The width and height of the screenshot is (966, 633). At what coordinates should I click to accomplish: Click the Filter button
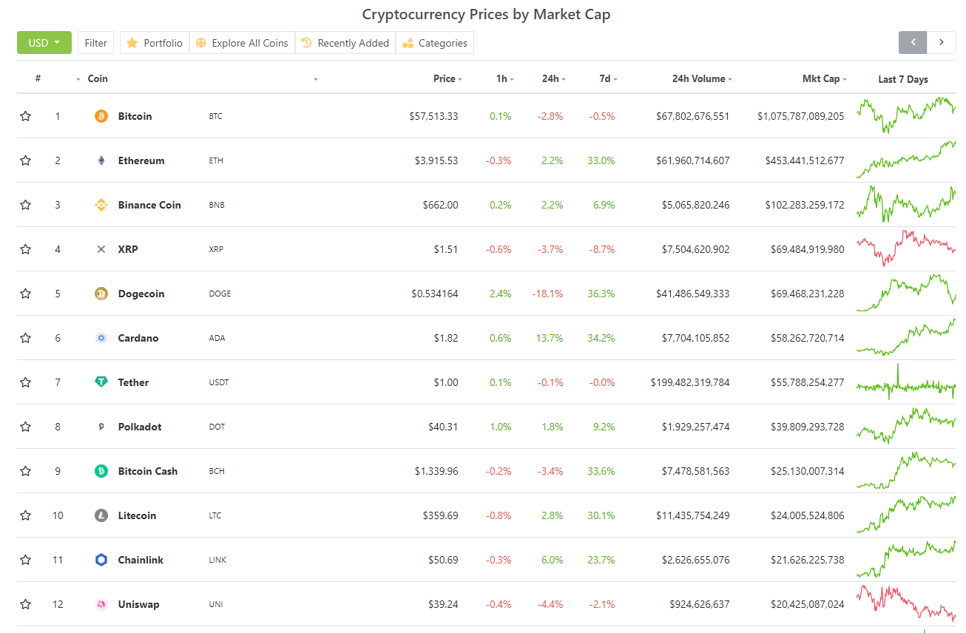pos(95,43)
